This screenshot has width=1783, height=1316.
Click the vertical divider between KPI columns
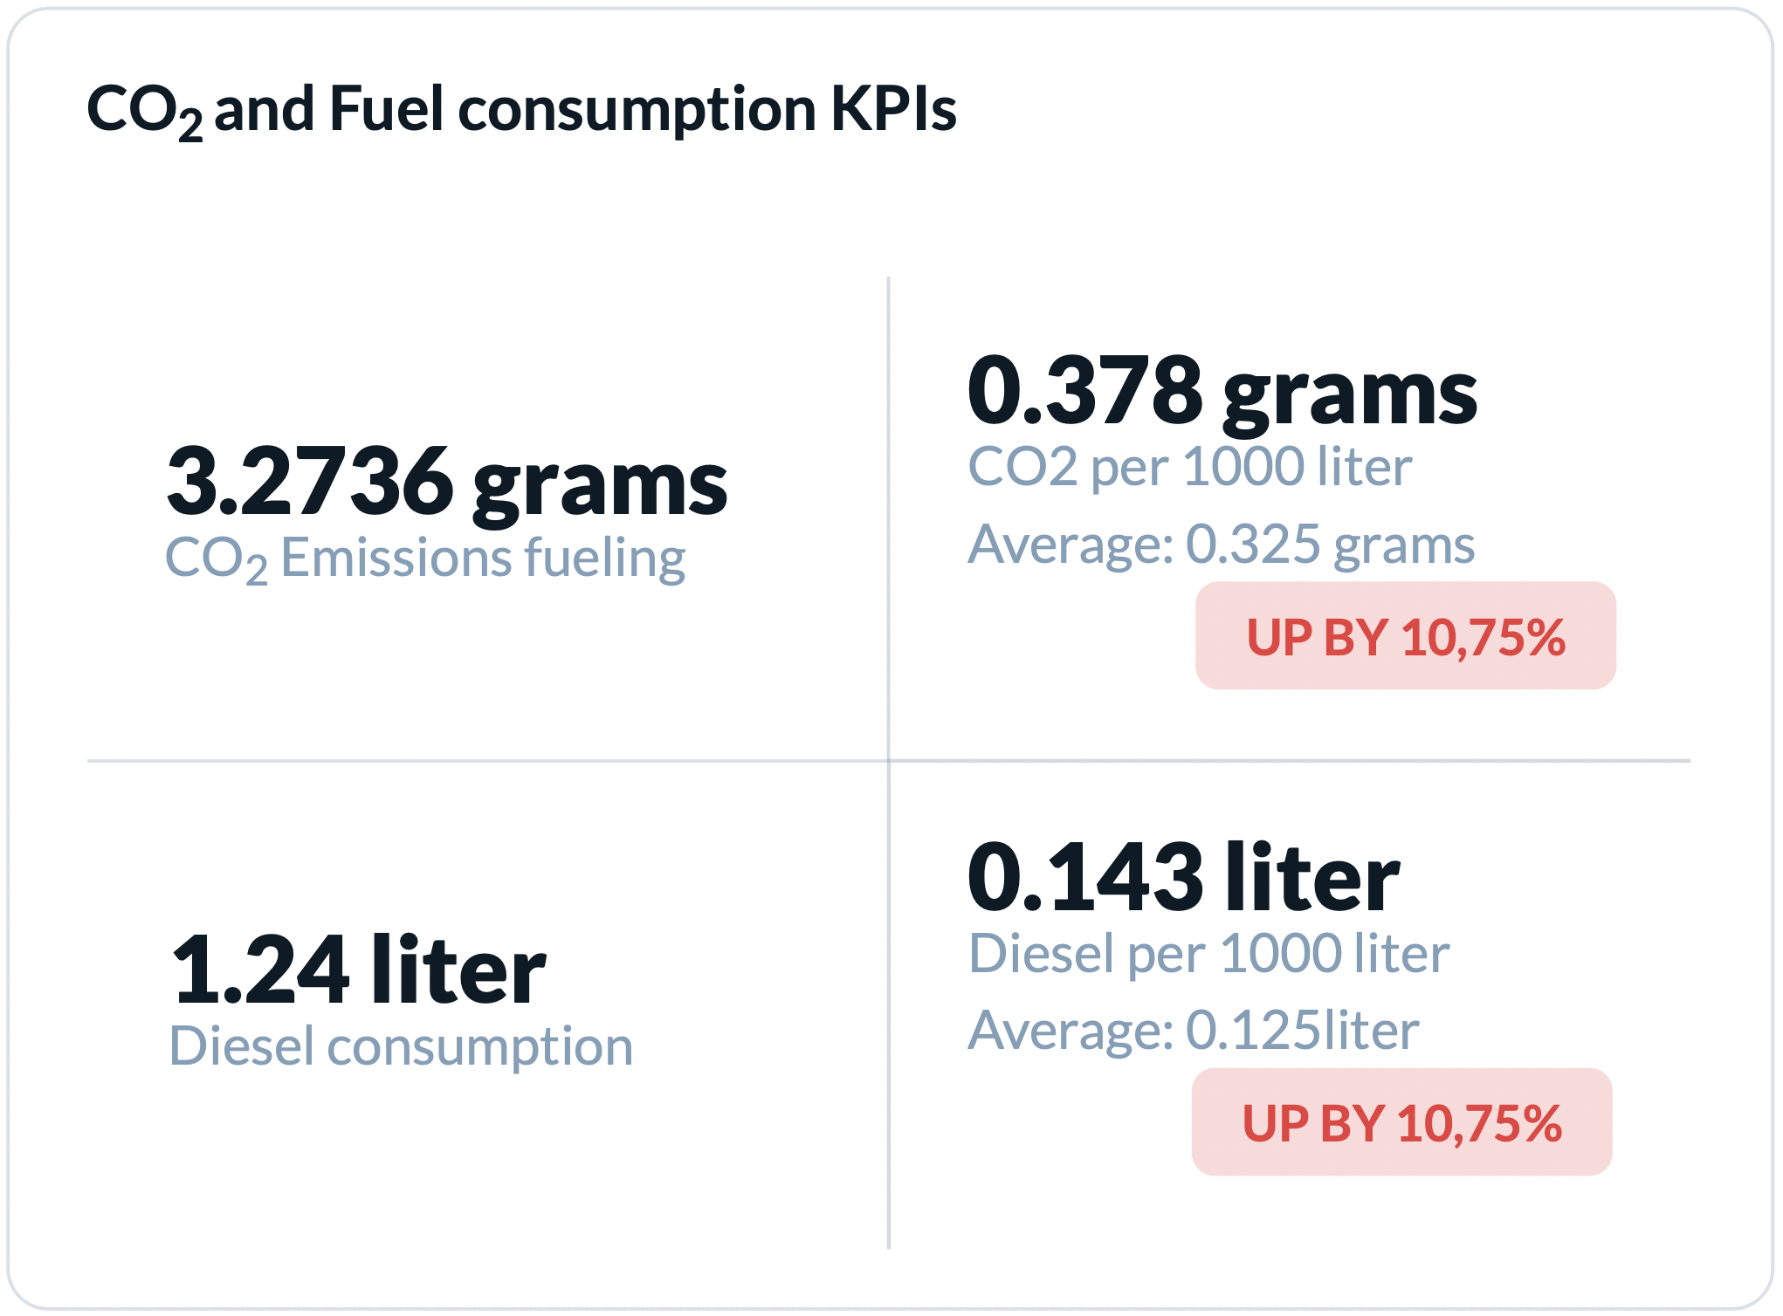click(x=889, y=763)
